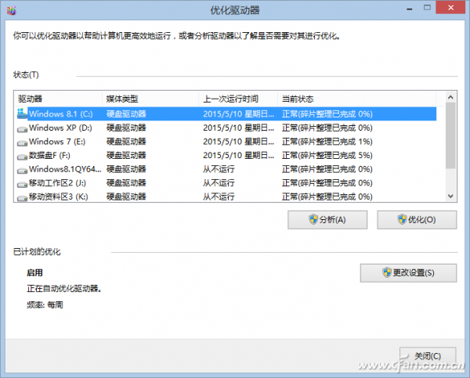Select the 移动资料区3 (K:) row name
Screen dimensions: 470x378
pyautogui.click(x=59, y=196)
